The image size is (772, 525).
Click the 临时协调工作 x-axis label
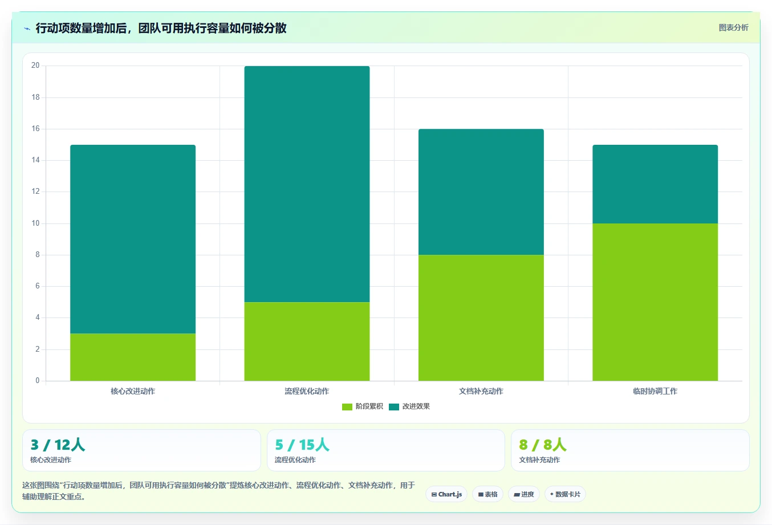pyautogui.click(x=655, y=391)
